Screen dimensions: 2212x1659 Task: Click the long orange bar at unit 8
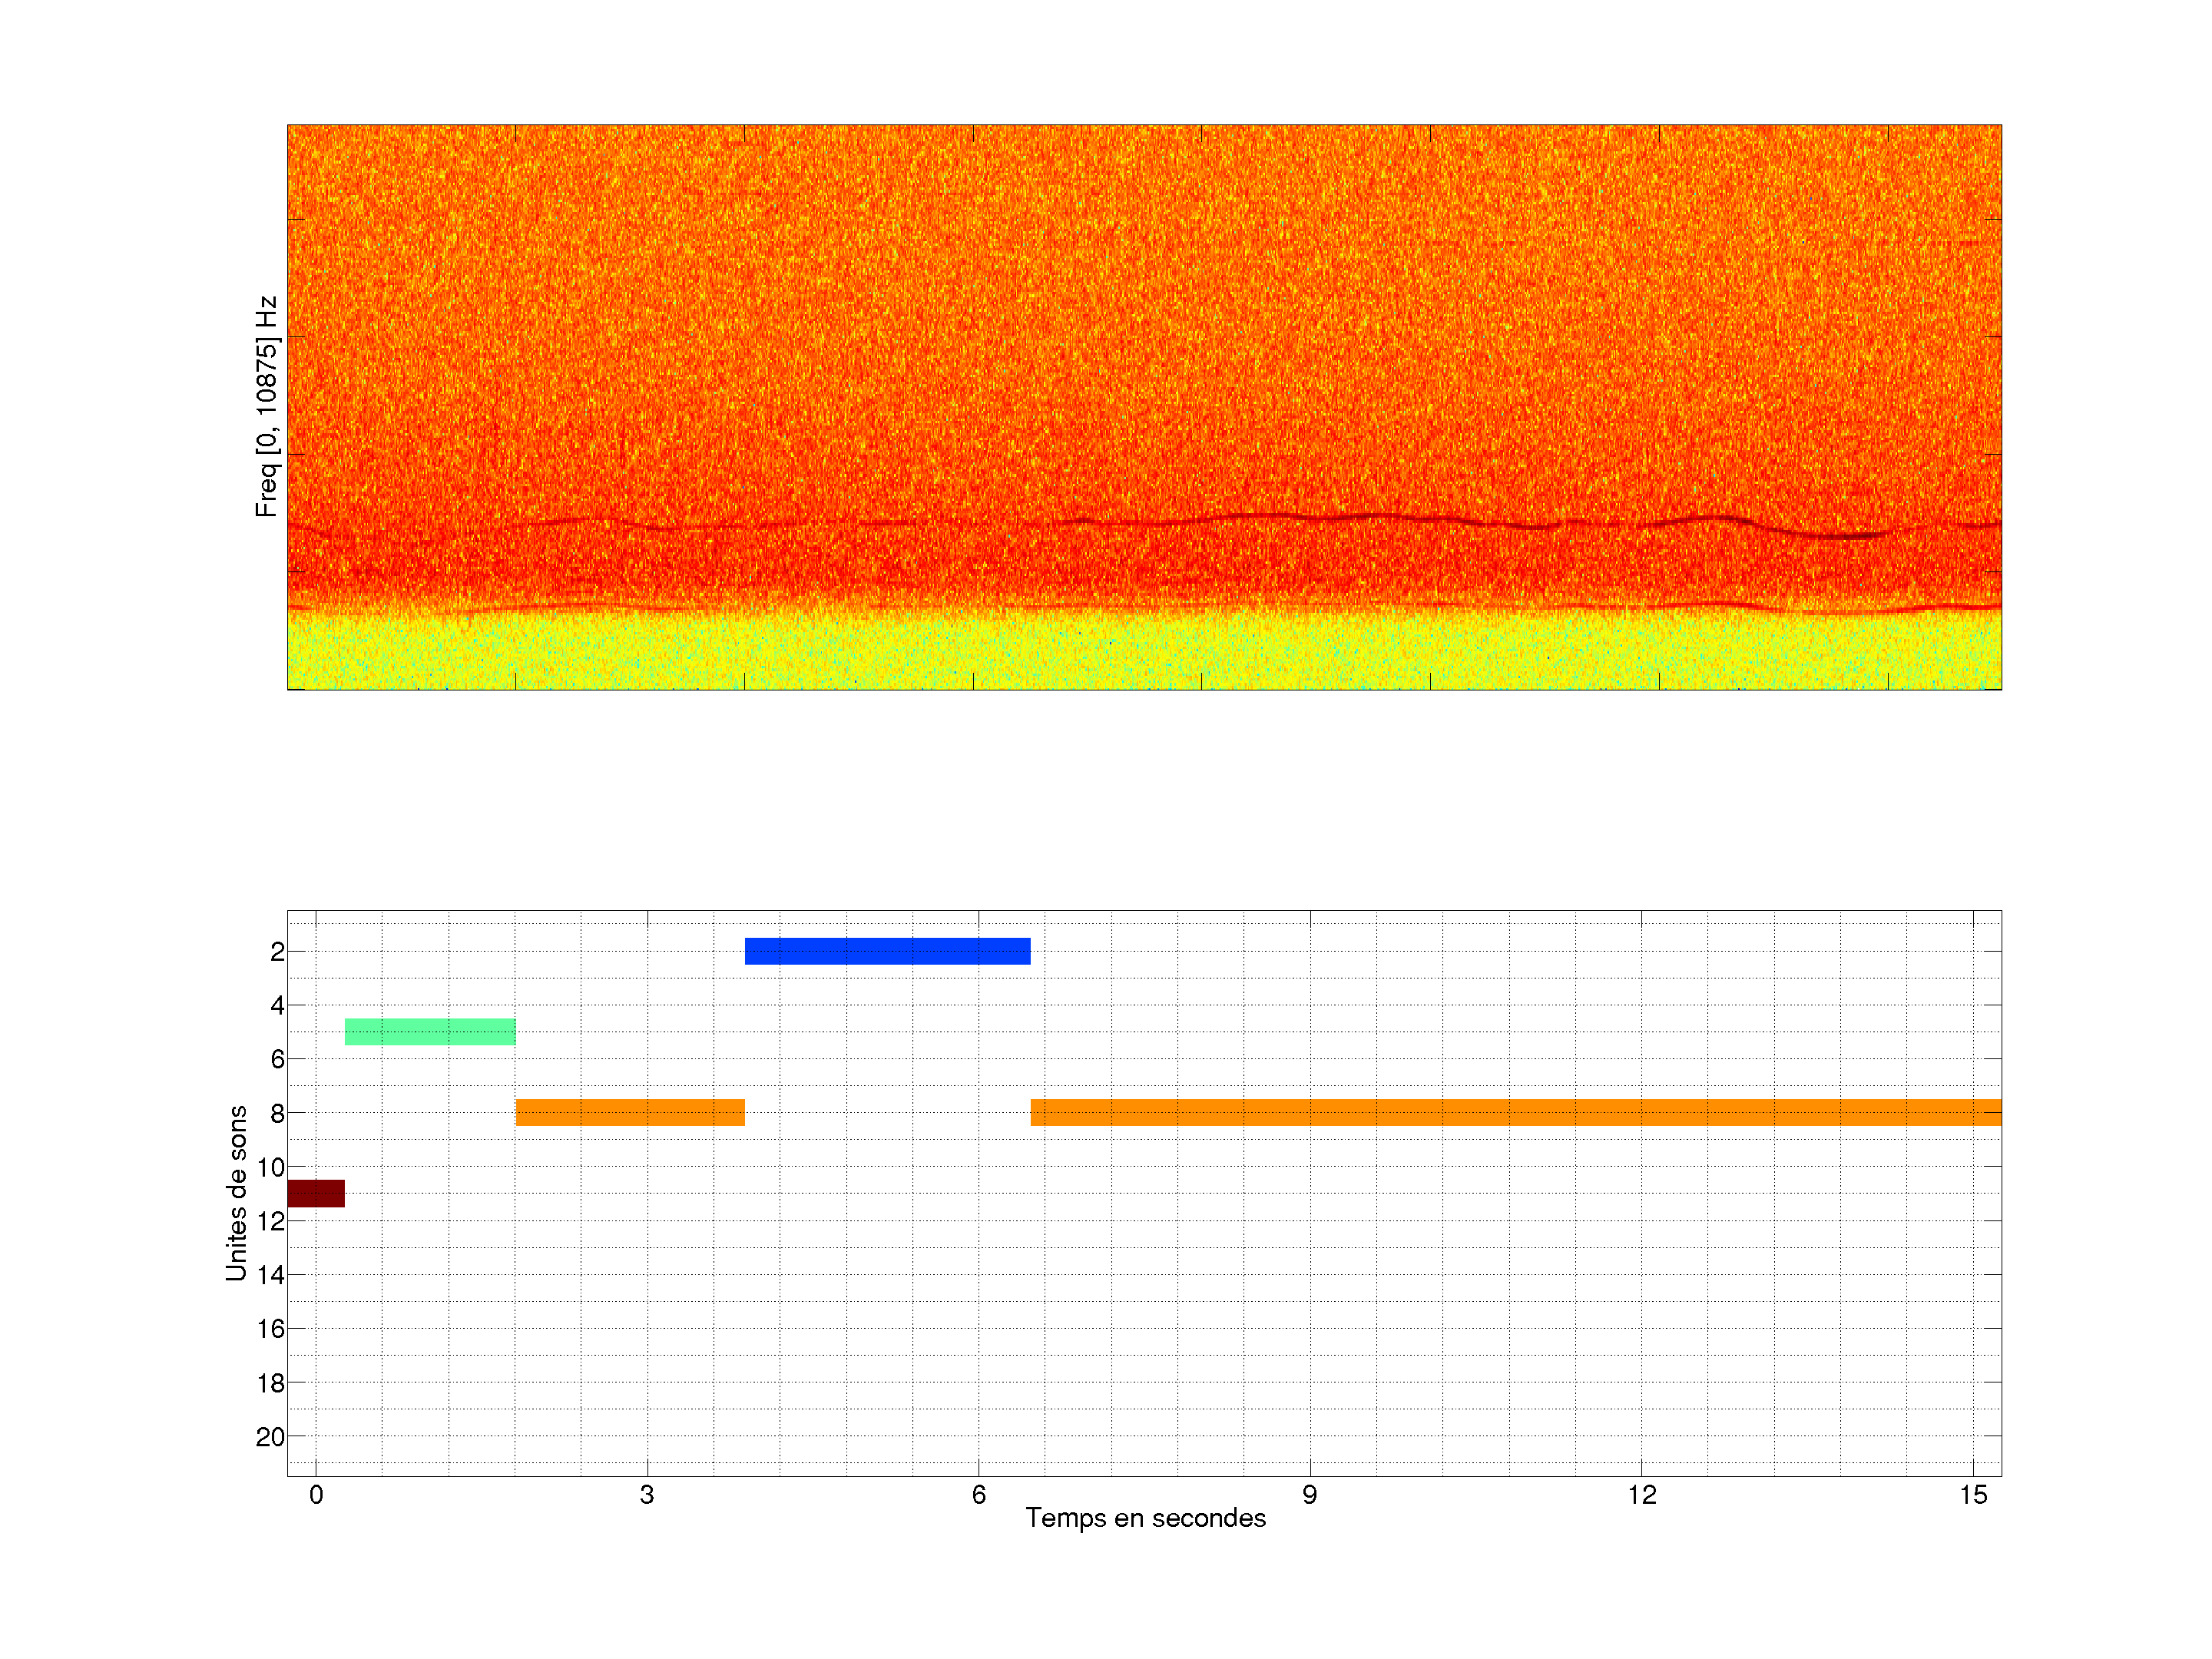(x=1515, y=1112)
